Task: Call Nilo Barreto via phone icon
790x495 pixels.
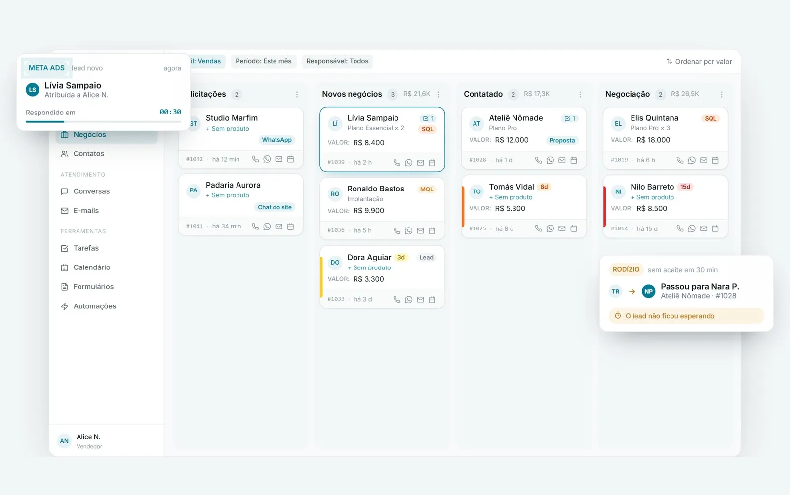Action: pos(680,228)
